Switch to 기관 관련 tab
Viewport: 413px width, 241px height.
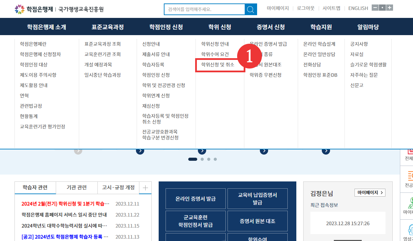[x=77, y=188]
